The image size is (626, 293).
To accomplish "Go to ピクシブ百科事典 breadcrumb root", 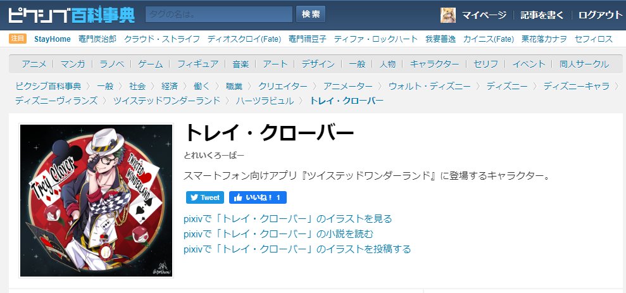I will coord(48,86).
